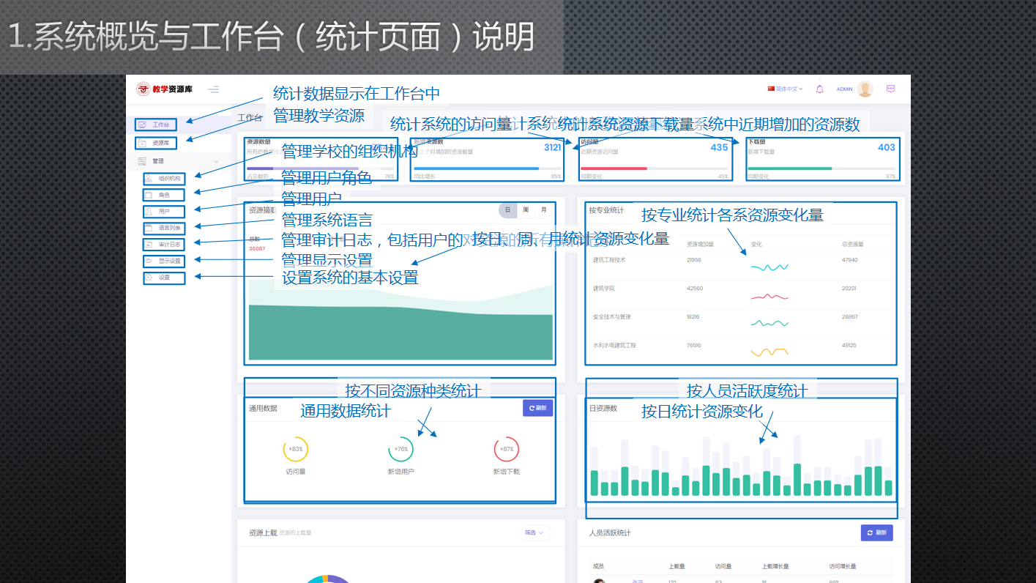
Task: Click the 资源上载 donut chart
Action: (x=328, y=579)
